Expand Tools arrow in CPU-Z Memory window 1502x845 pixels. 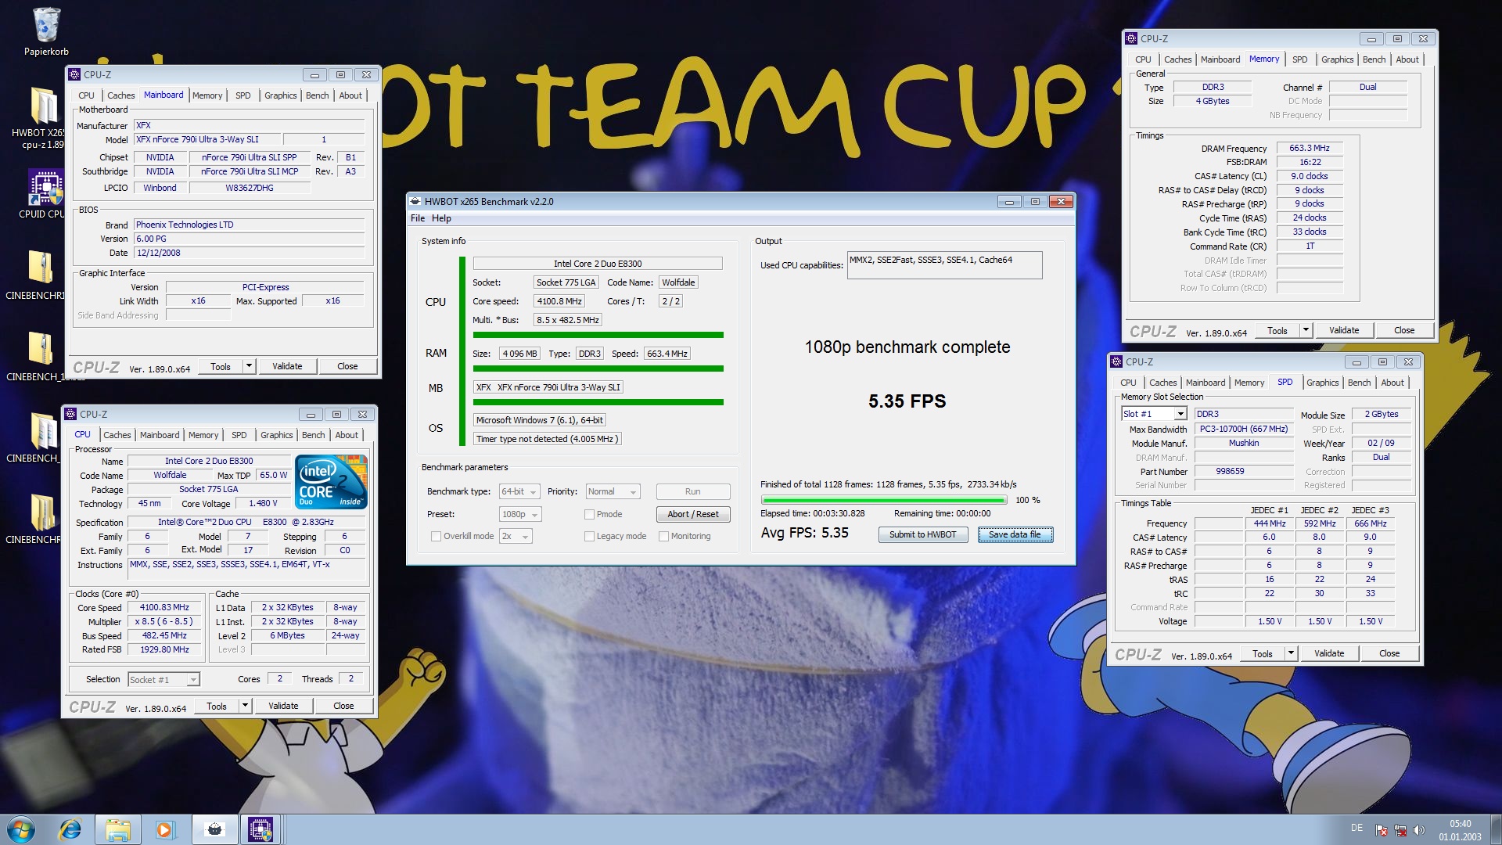click(1306, 330)
